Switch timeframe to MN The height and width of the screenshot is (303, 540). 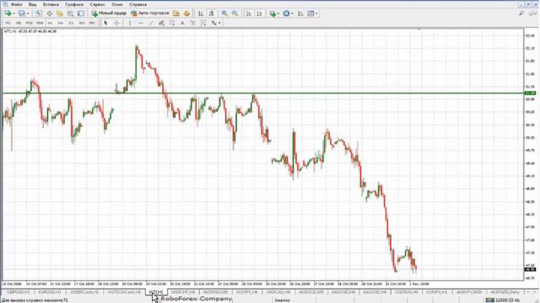pyautogui.click(x=92, y=23)
